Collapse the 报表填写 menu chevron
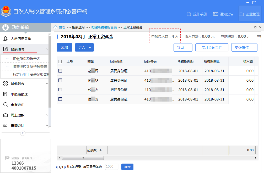Screen dimensions: 264x173 (x=47, y=49)
